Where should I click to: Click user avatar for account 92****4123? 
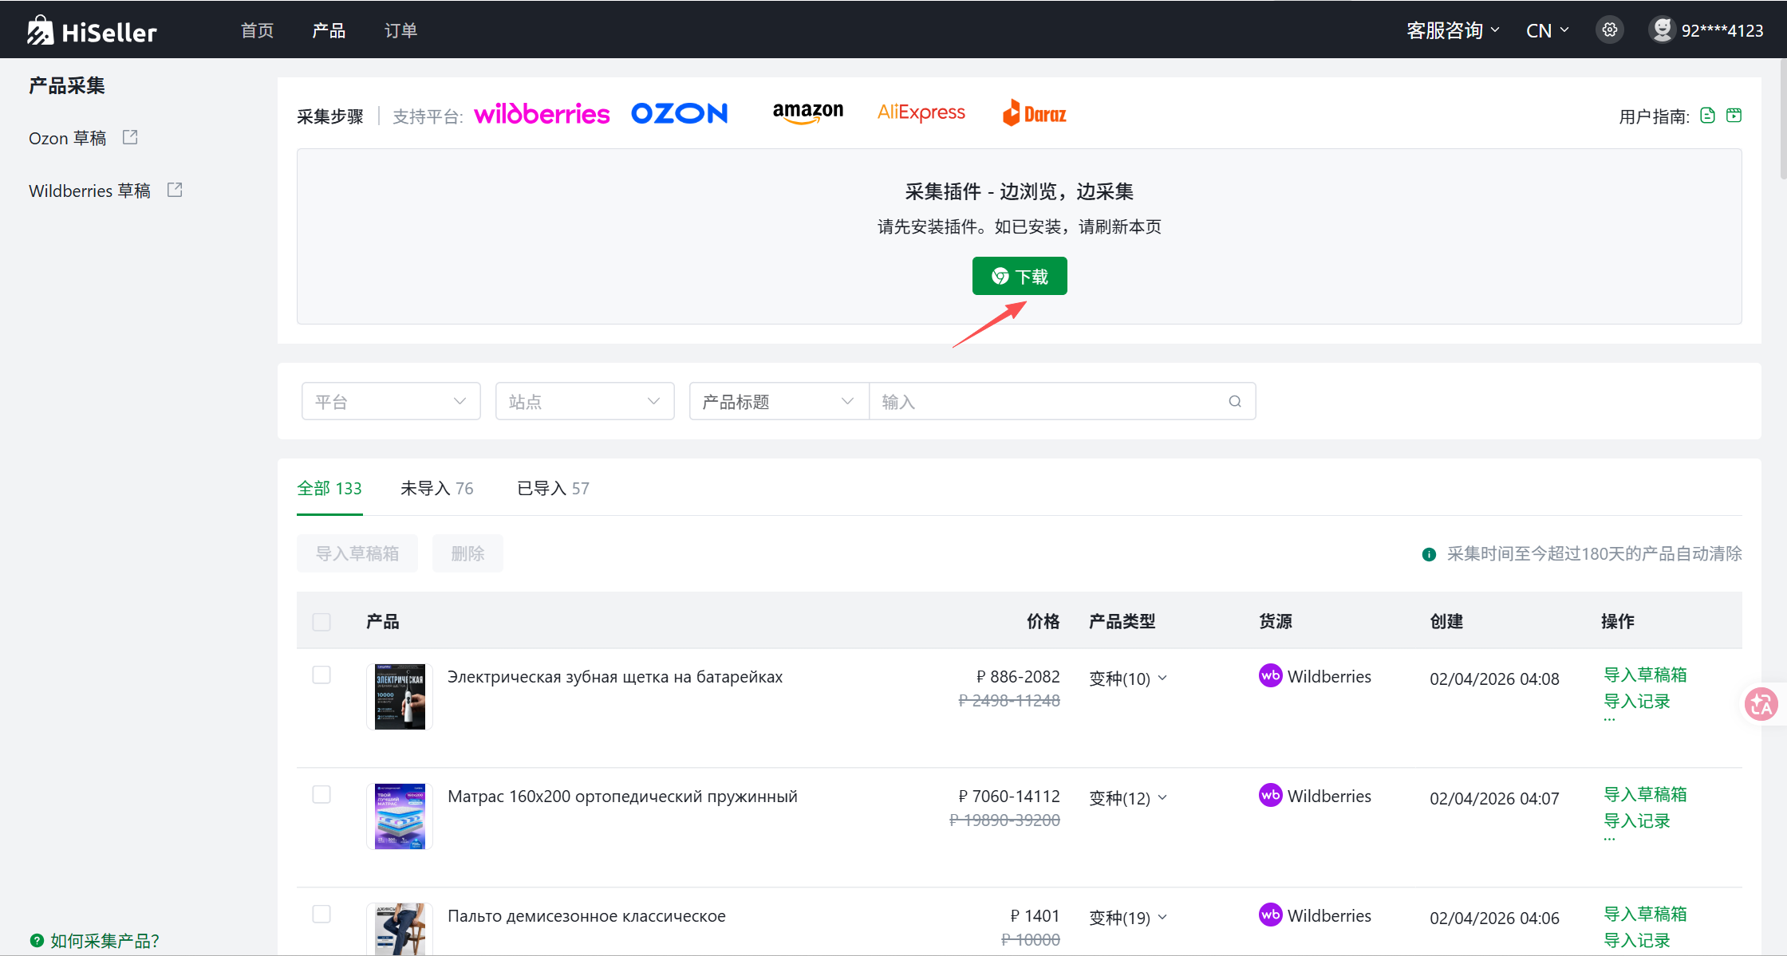[x=1662, y=30]
